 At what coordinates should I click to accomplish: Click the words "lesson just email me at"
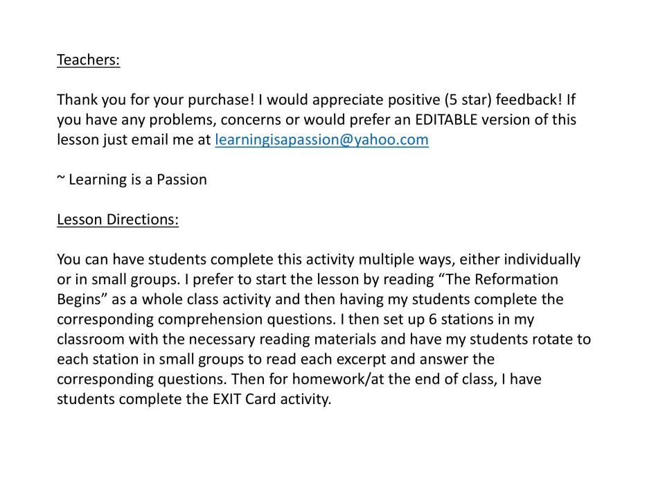tap(134, 139)
